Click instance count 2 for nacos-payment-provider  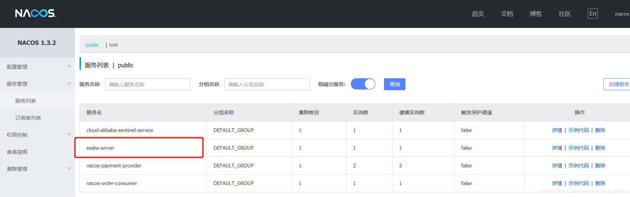[354, 166]
